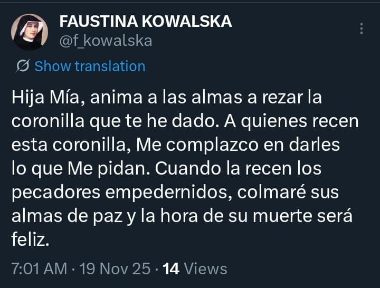Image resolution: width=380 pixels, height=288 pixels.
Task: Click the FAUSTINA KOWALSKA display name
Action: 145,22
